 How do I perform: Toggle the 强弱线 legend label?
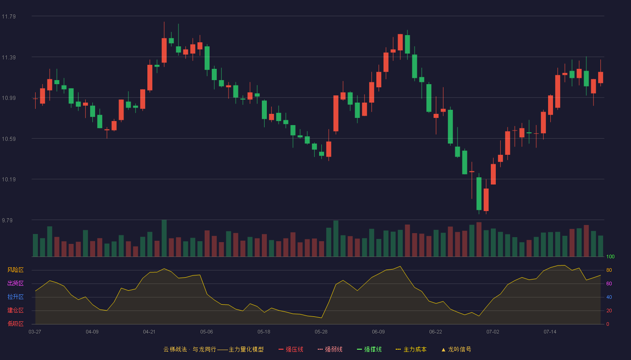tap(334, 349)
